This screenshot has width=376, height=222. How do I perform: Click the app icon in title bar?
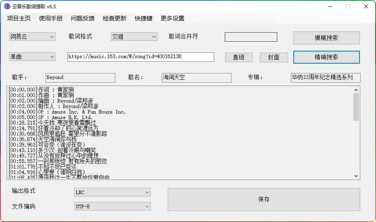pos(7,6)
